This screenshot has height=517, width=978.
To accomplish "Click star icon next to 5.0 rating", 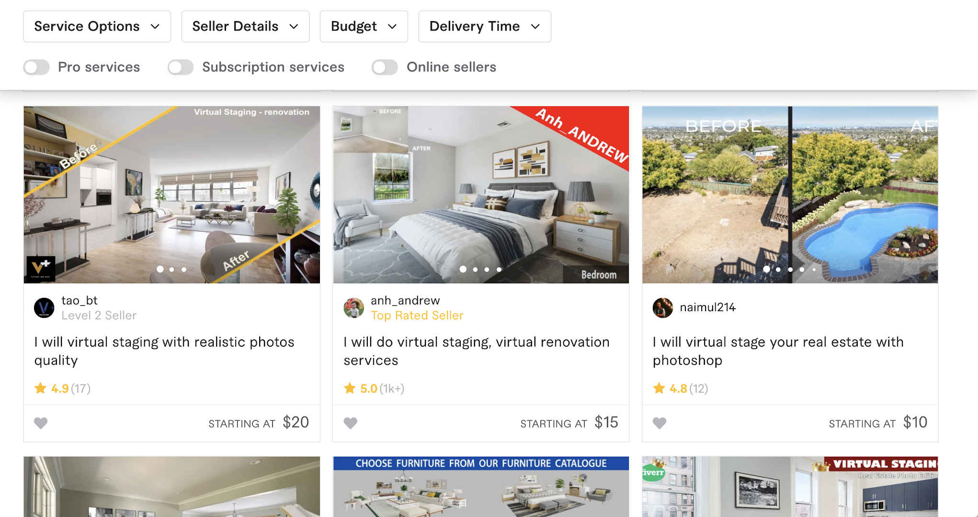I will pyautogui.click(x=350, y=388).
